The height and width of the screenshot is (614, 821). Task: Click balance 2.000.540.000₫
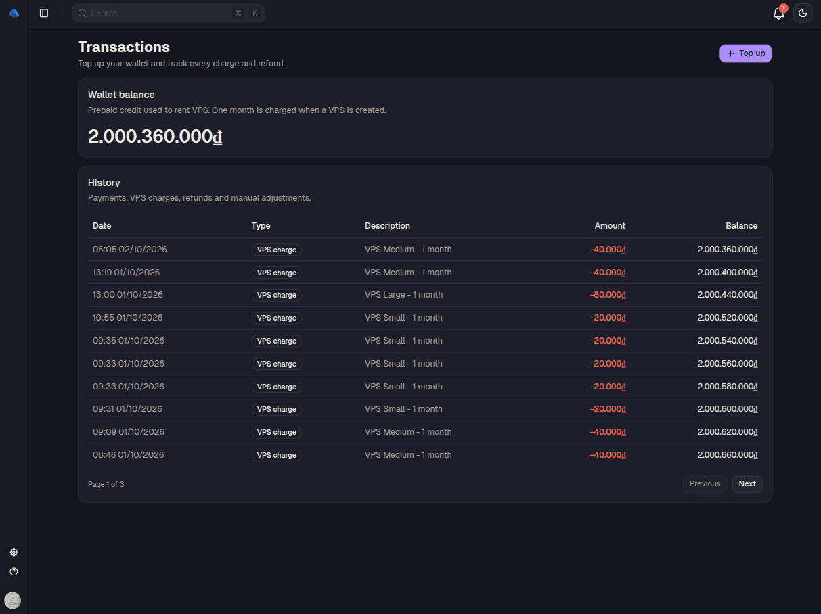(x=728, y=341)
